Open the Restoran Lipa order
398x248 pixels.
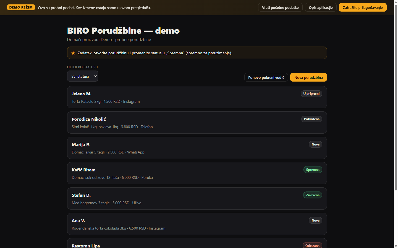[x=197, y=243]
